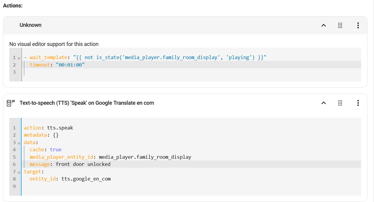This screenshot has height=202, width=374.
Task: Collapse the Unknown action card
Action: click(x=324, y=25)
